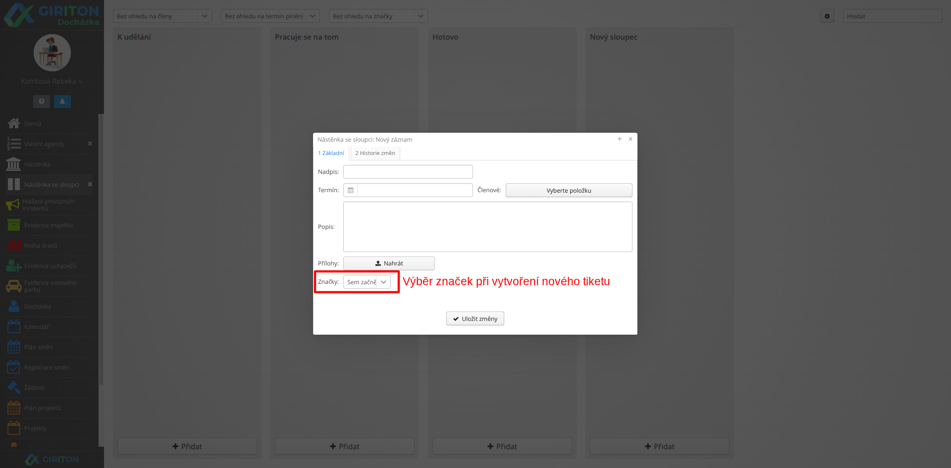Close the Nový záznam dialog

631,139
